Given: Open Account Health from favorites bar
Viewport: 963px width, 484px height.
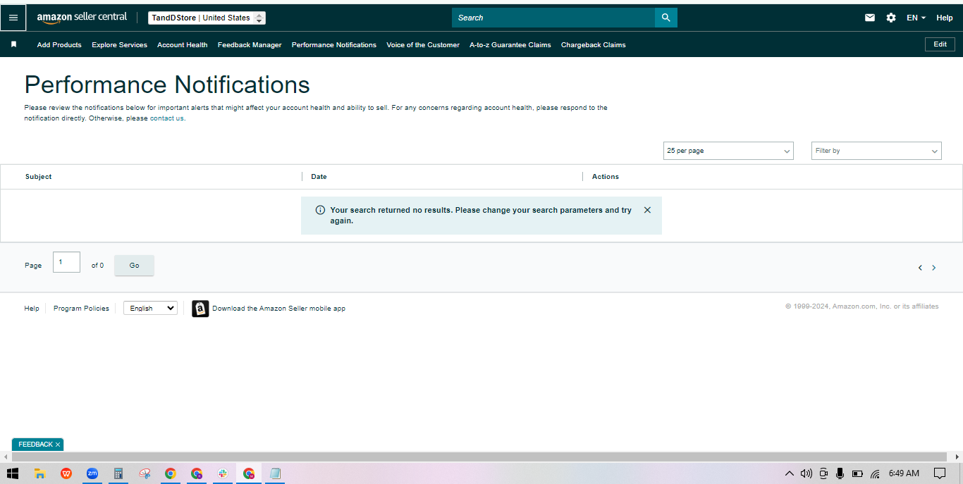Looking at the screenshot, I should click(182, 44).
